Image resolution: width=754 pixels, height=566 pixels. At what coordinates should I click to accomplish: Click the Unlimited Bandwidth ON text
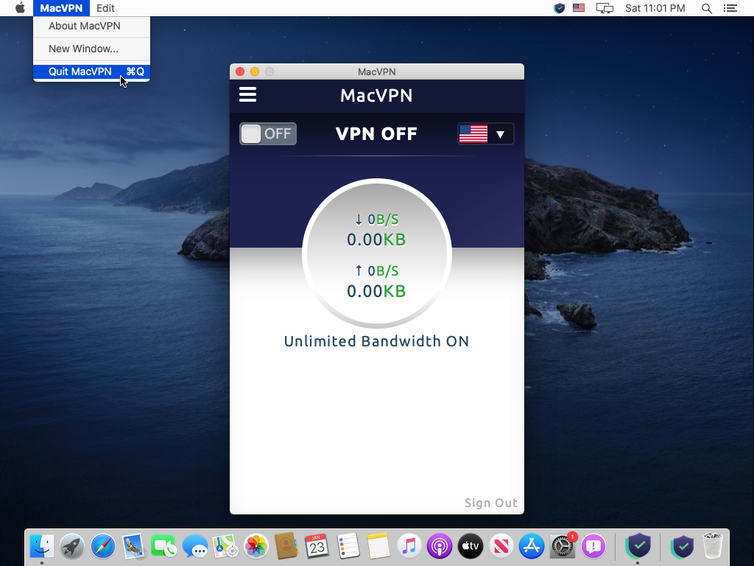tap(376, 341)
